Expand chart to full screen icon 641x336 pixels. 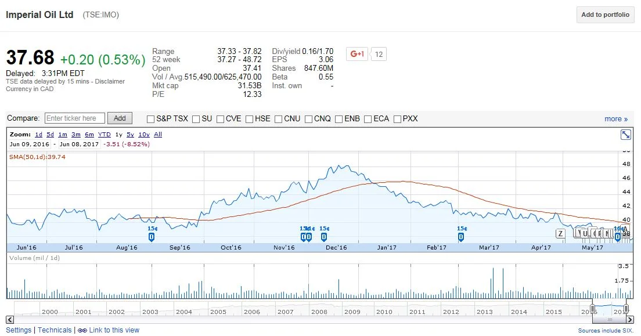pos(625,135)
